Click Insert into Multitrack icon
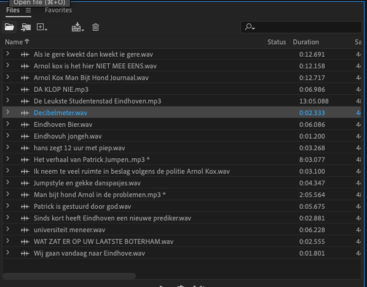Viewport: 367px width, 287px height. pyautogui.click(x=77, y=27)
